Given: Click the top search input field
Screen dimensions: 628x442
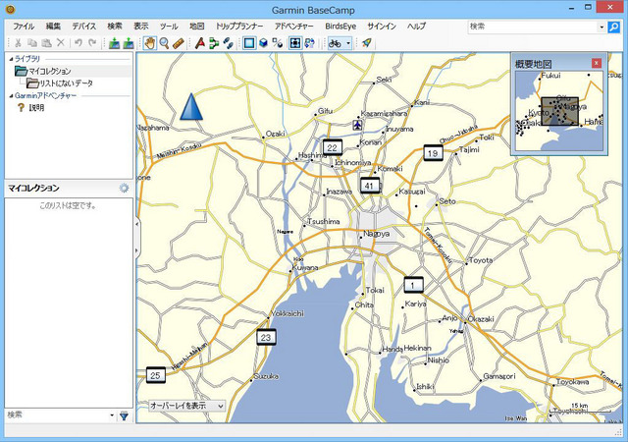Looking at the screenshot, I should [x=533, y=27].
